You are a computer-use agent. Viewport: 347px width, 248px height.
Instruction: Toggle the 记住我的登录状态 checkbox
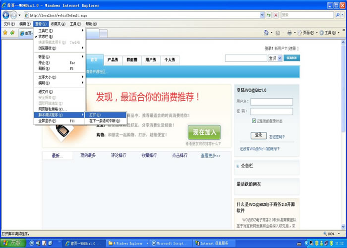click(254, 121)
